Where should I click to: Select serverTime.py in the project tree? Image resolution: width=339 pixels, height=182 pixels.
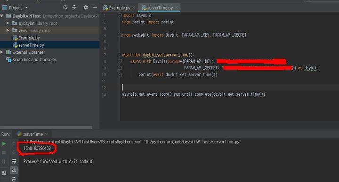pos(31,45)
